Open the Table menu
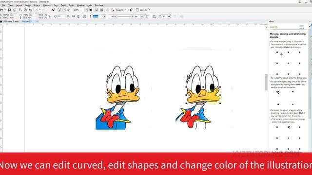This screenshot has width=312, height=175. pos(63,5)
